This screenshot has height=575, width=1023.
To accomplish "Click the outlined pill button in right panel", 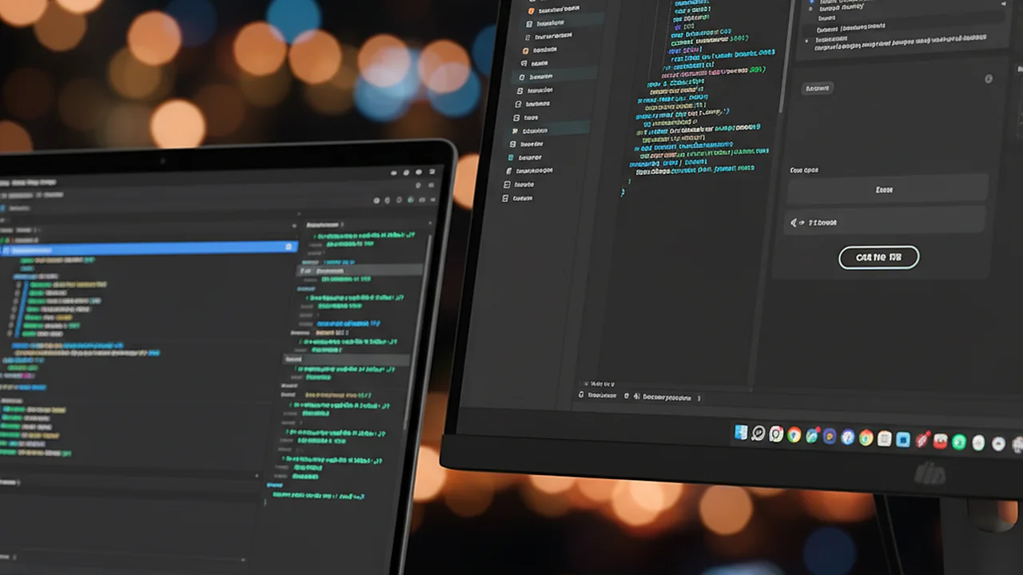I will 878,257.
